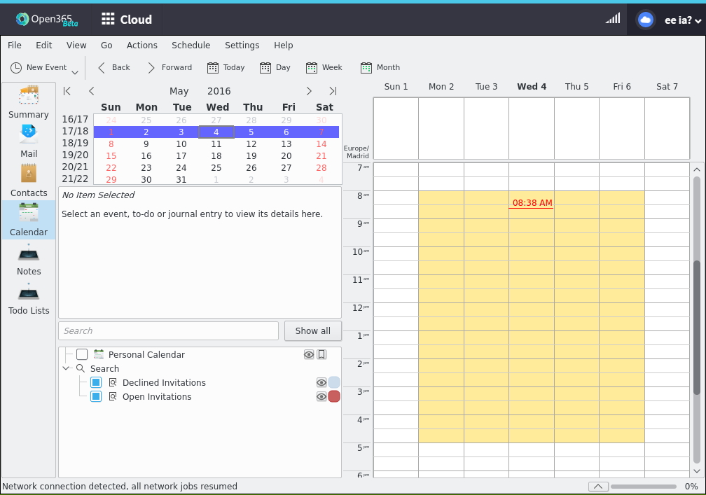This screenshot has height=495, width=706.
Task: Open Notes from the sidebar
Action: 28,260
